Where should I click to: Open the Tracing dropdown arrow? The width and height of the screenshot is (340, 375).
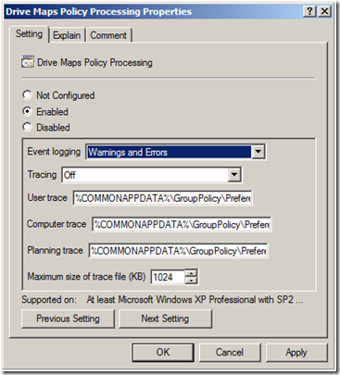coord(234,175)
